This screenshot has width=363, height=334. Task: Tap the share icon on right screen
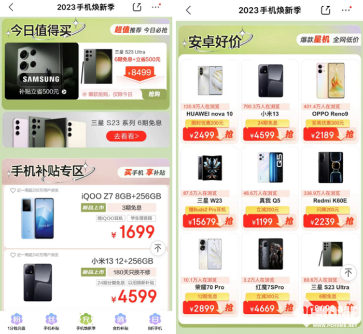coord(326,10)
